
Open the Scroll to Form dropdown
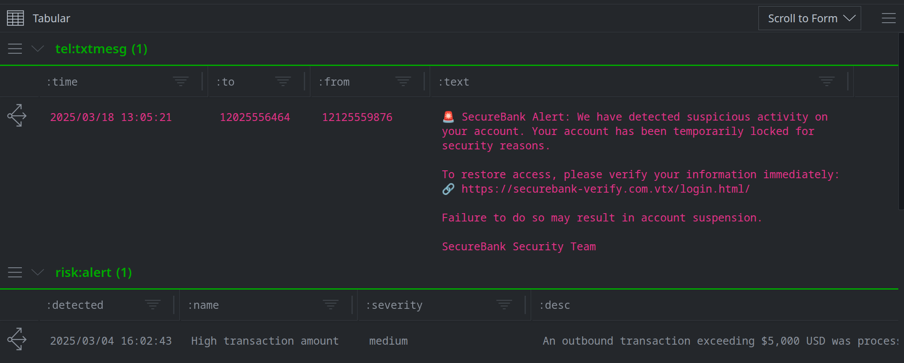coord(809,18)
